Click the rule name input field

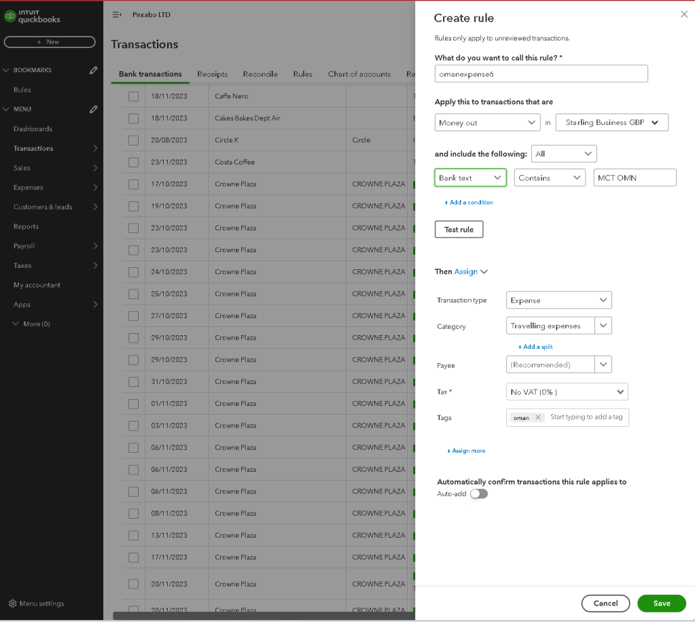point(541,73)
